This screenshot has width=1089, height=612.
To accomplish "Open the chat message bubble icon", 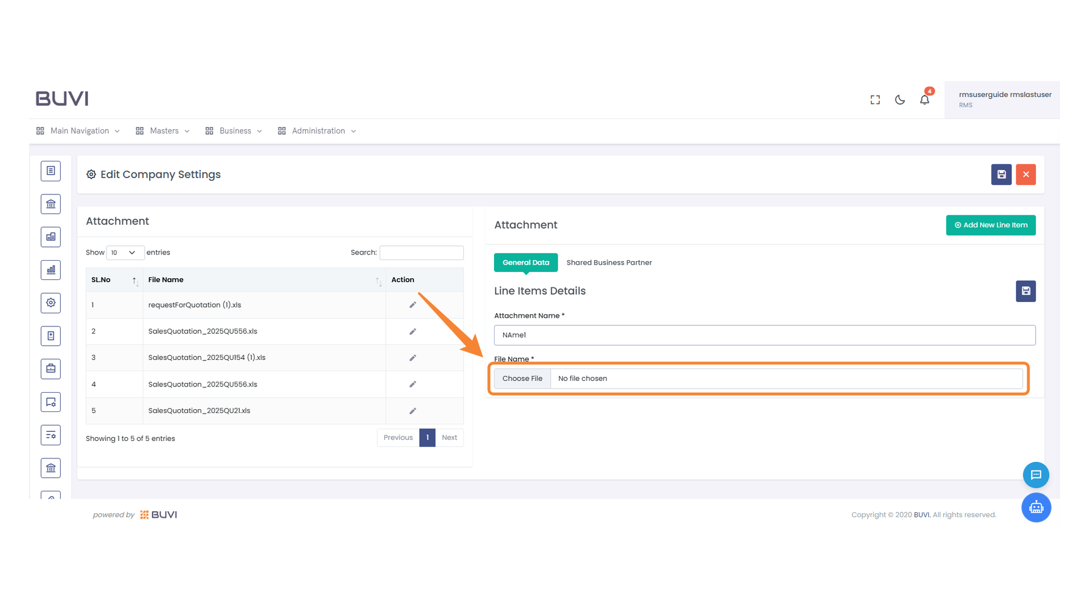I will 1036,475.
